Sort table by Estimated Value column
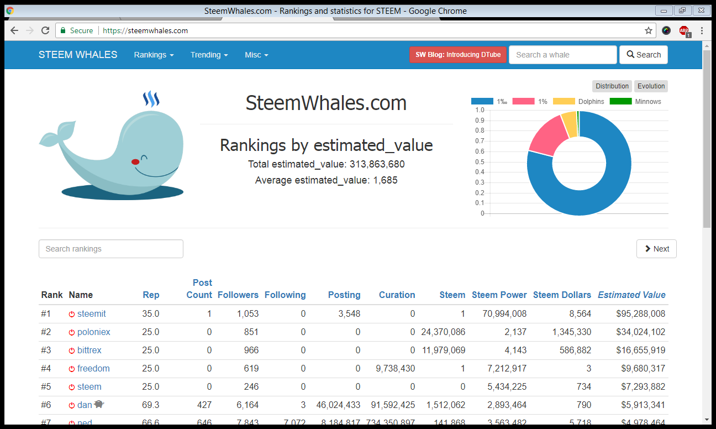This screenshot has height=429, width=716. 631,295
